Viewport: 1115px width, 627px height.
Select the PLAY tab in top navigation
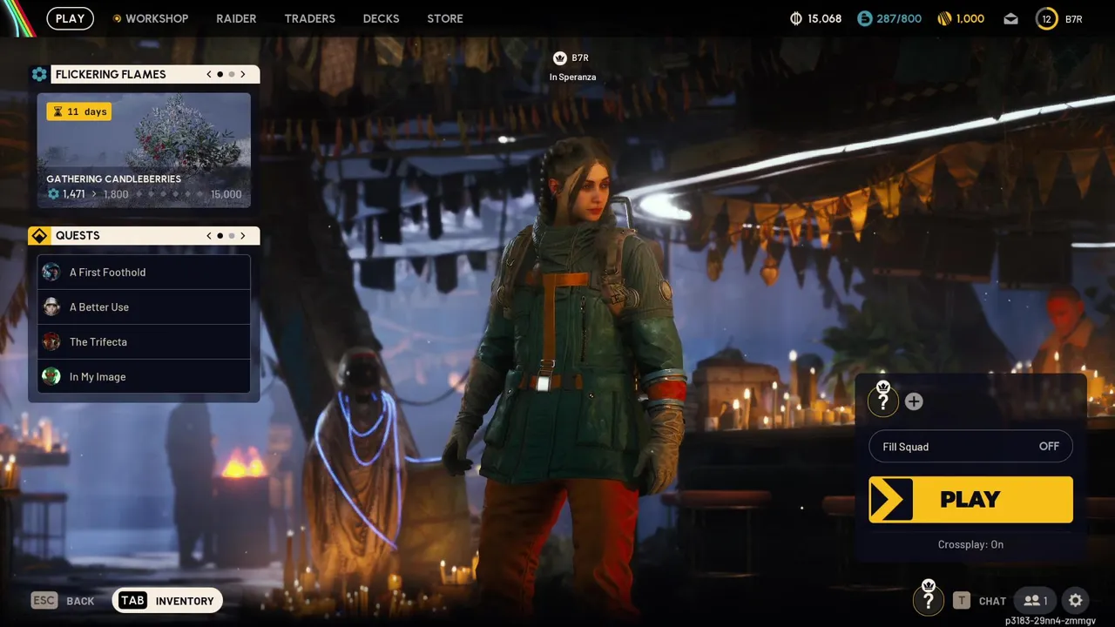tap(70, 18)
